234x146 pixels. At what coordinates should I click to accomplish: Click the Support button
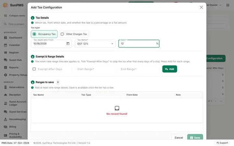[x=222, y=143]
